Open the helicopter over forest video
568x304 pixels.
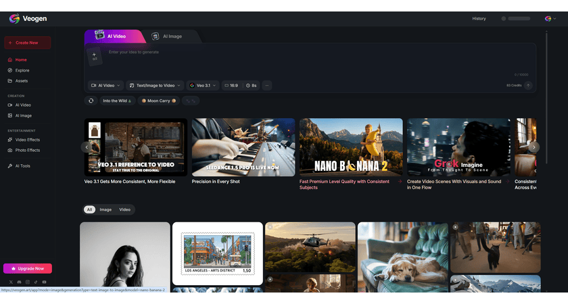pyautogui.click(x=310, y=247)
